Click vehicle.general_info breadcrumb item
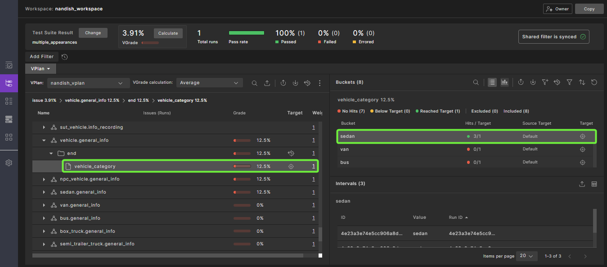This screenshot has height=267, width=607. click(x=92, y=100)
